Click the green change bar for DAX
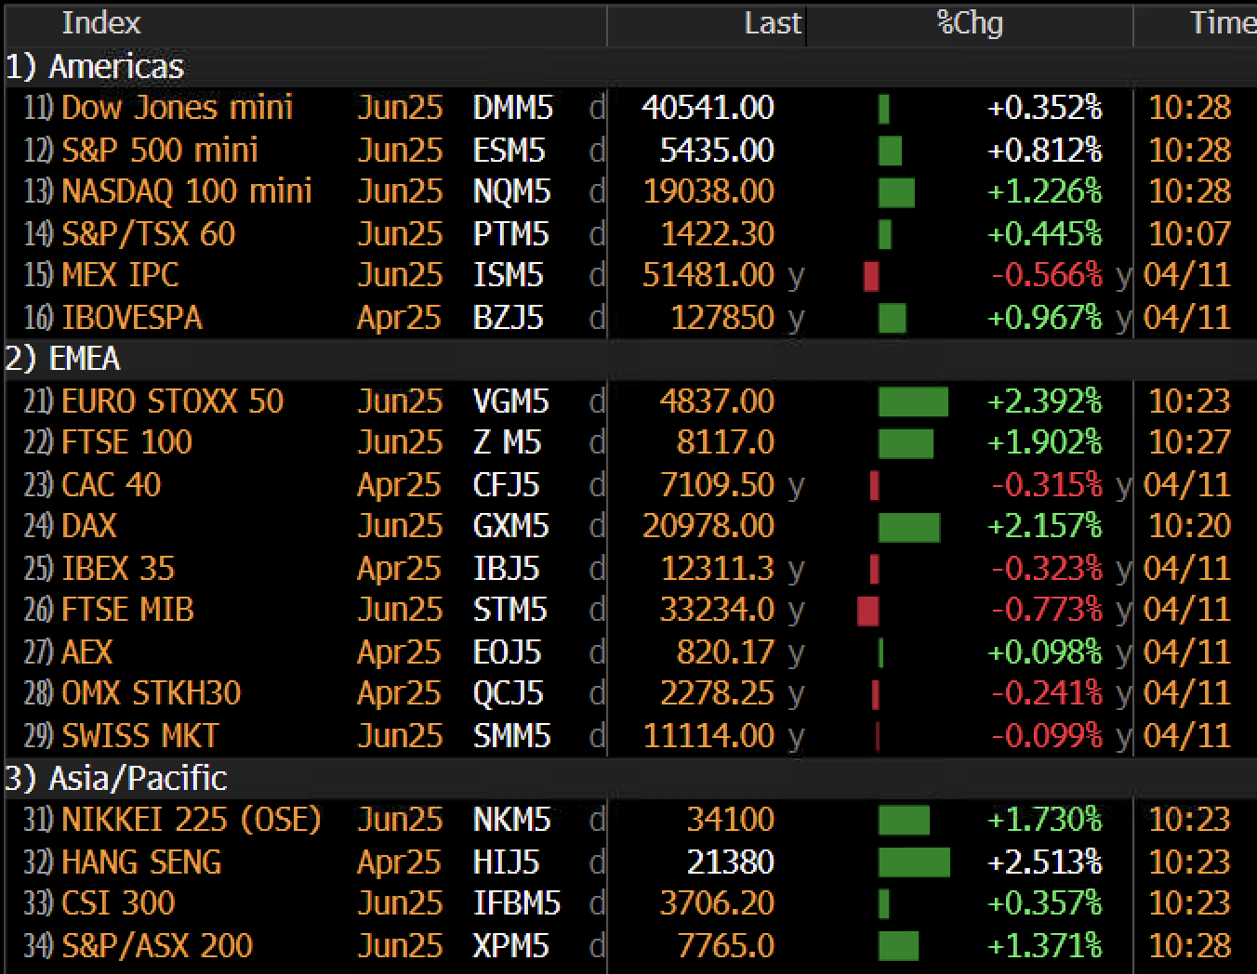Viewport: 1257px width, 974px height. pos(909,527)
